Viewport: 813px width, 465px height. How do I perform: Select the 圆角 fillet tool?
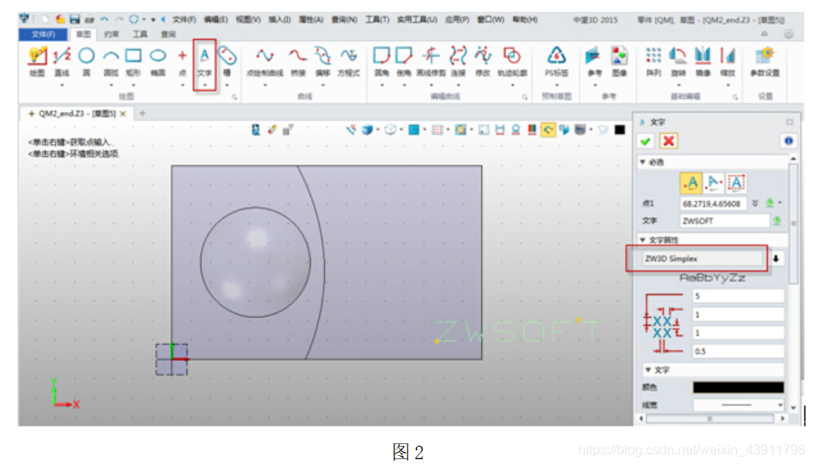tap(382, 61)
